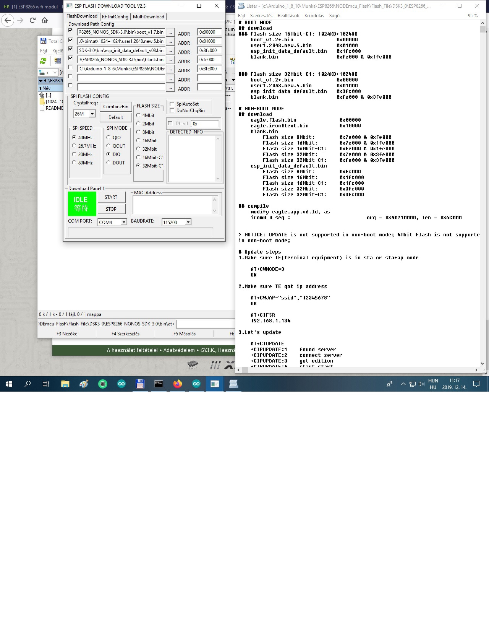Open the second Arduino taskbar icon

tap(196, 384)
